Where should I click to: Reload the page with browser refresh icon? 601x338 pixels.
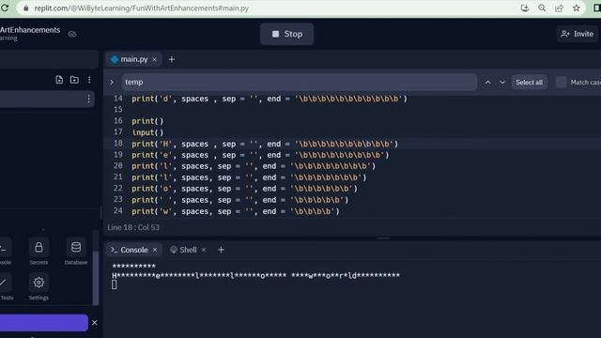pyautogui.click(x=5, y=8)
